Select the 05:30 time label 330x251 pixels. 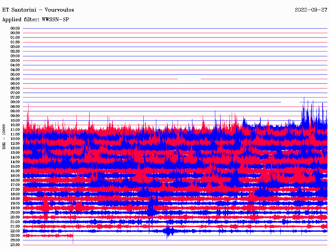pyautogui.click(x=15, y=79)
